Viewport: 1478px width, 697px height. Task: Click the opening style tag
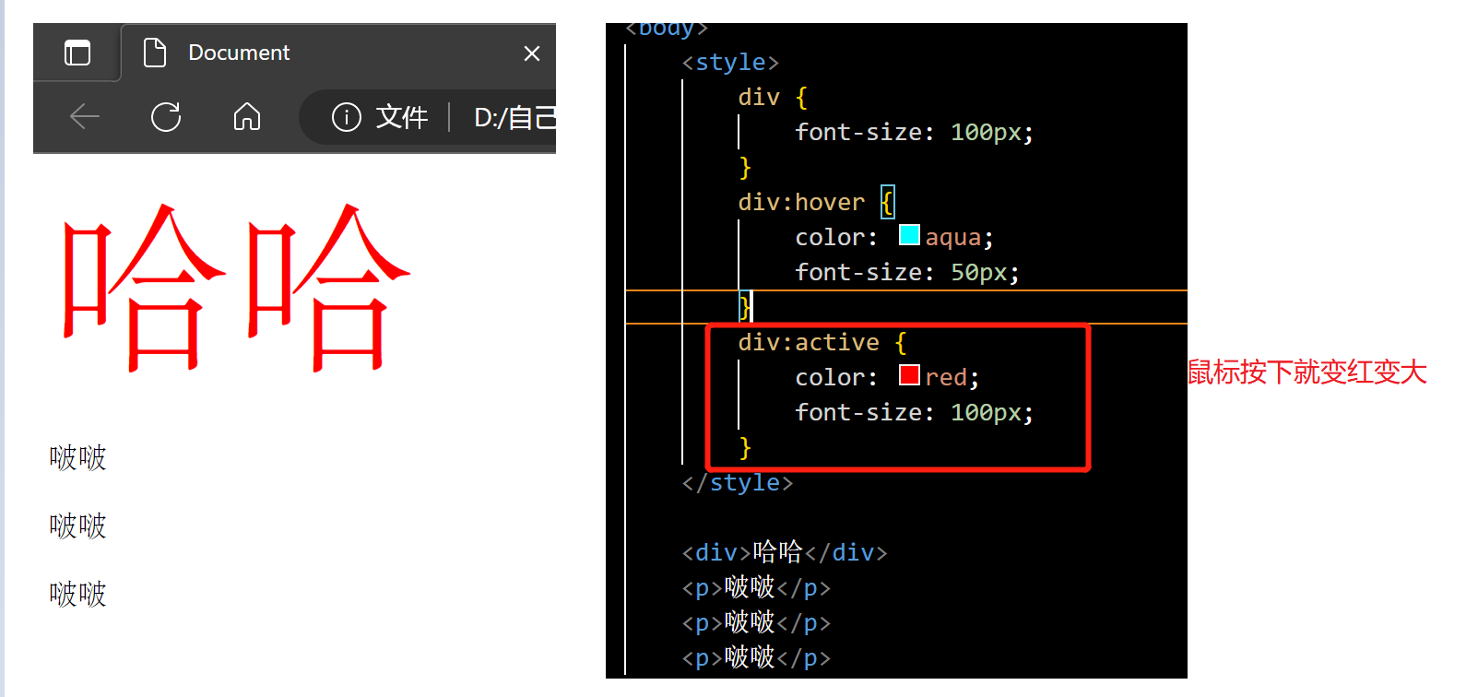pyautogui.click(x=730, y=62)
